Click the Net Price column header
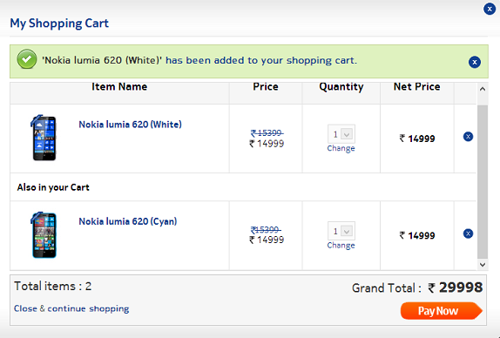The height and width of the screenshot is (338, 500). [x=416, y=87]
